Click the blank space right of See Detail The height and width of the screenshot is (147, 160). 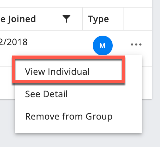pyautogui.click(x=104, y=94)
